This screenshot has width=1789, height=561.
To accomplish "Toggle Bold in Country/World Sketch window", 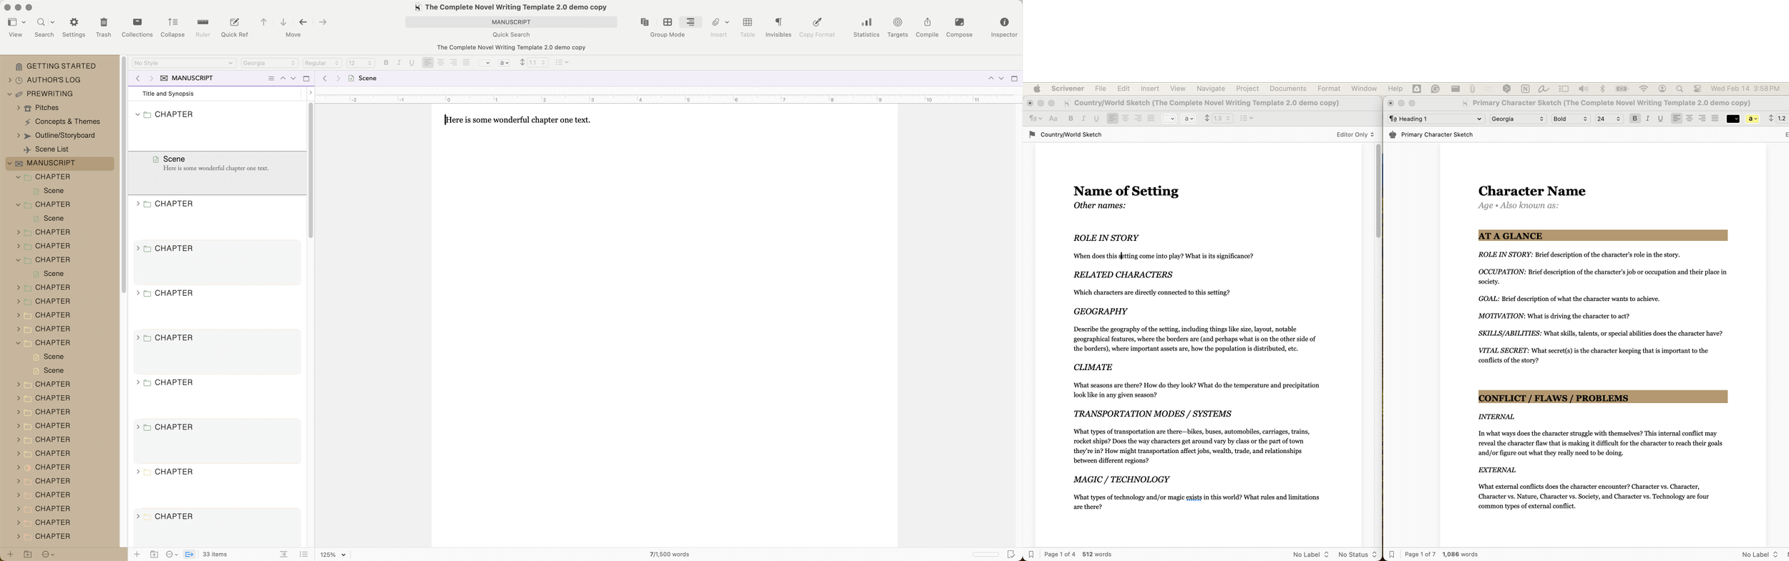I will (x=1071, y=119).
